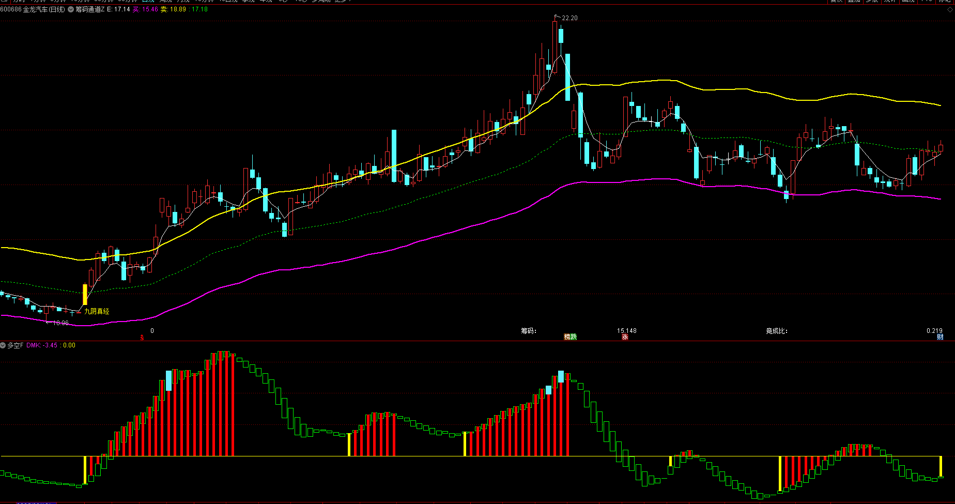Viewport: 955px width, 504px height.
Task: Click the 复权 button in top bar
Action: pos(837,1)
